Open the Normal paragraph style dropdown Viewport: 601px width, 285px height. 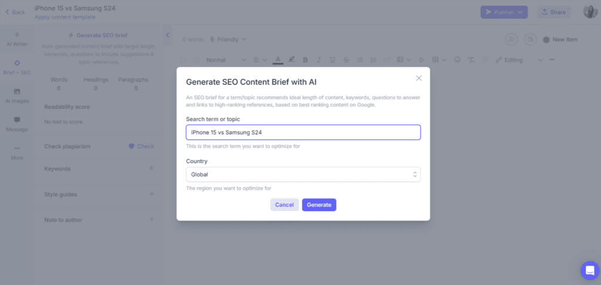click(x=226, y=60)
